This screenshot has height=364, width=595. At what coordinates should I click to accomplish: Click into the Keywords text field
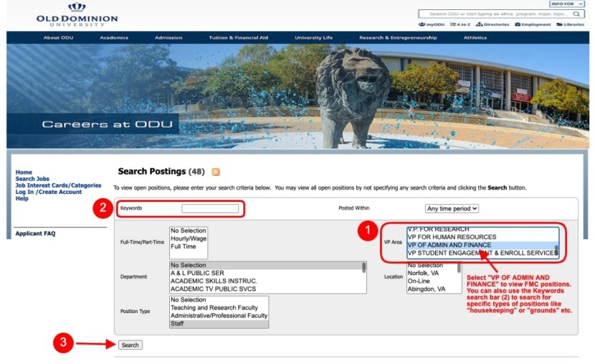[210, 209]
